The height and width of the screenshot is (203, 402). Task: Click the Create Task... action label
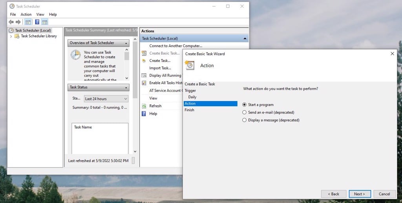(x=160, y=61)
